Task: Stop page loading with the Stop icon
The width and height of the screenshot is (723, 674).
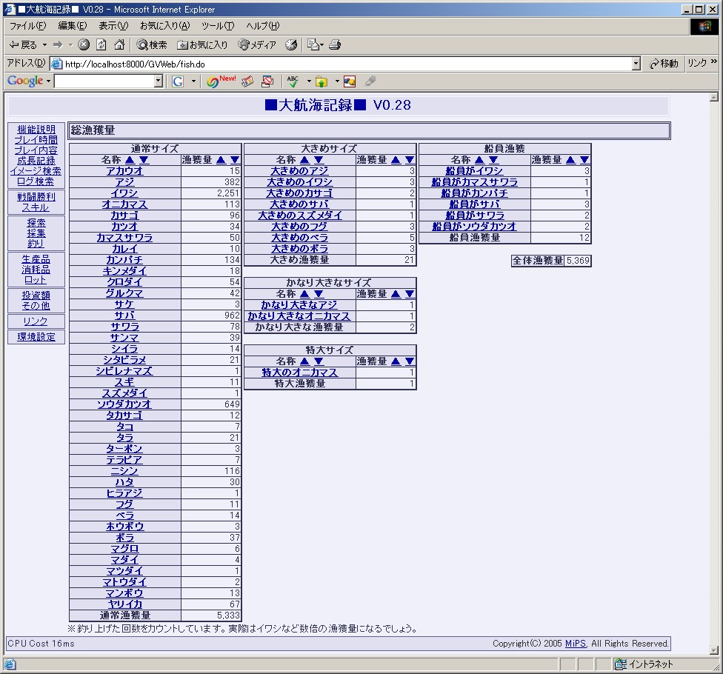Action: pos(84,44)
